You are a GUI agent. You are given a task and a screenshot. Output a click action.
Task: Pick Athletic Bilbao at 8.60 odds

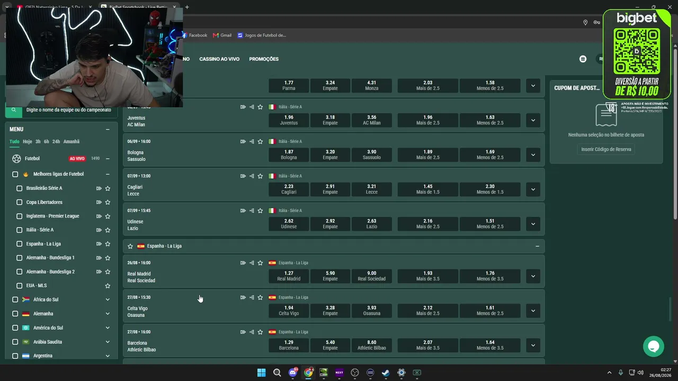coord(372,345)
